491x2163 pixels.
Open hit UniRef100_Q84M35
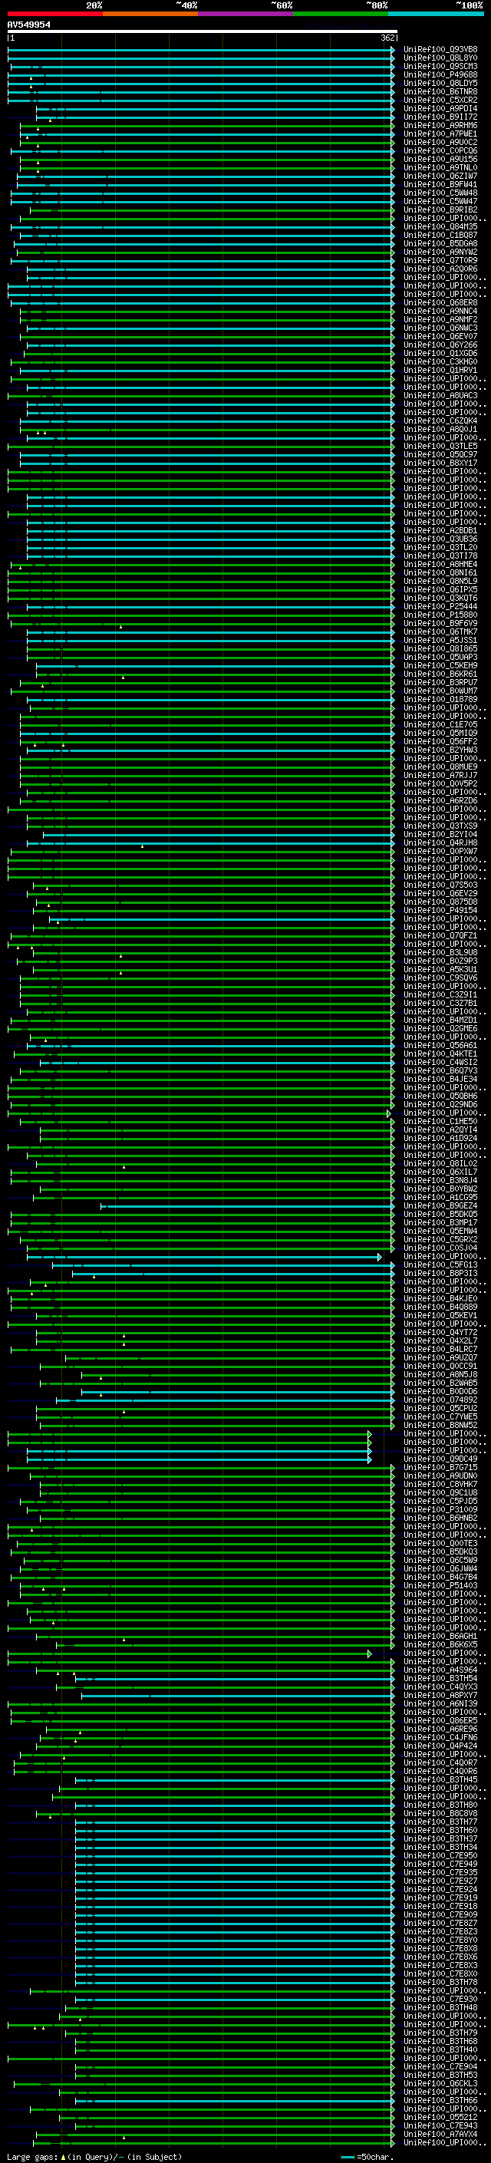pyautogui.click(x=440, y=226)
